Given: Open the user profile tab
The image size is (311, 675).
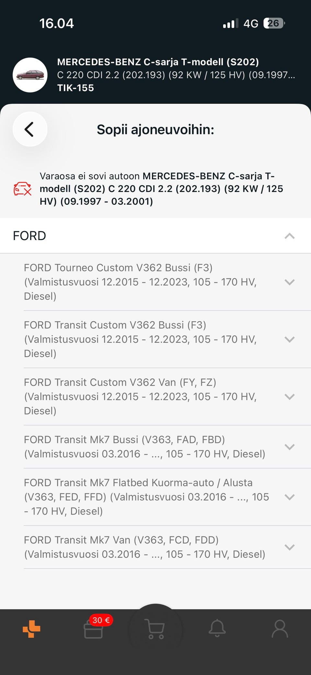Looking at the screenshot, I should [280, 629].
